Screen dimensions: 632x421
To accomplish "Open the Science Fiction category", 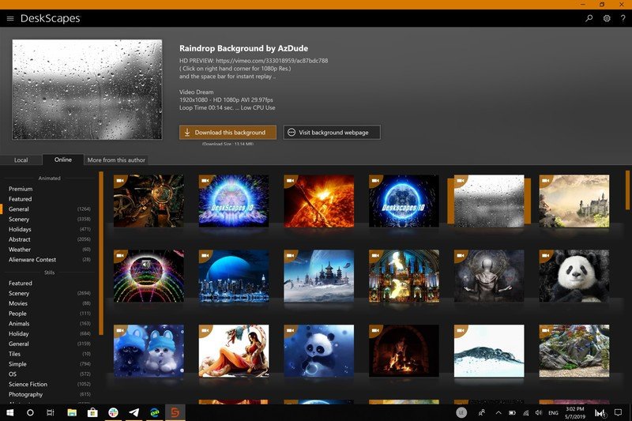I will click(x=49, y=384).
